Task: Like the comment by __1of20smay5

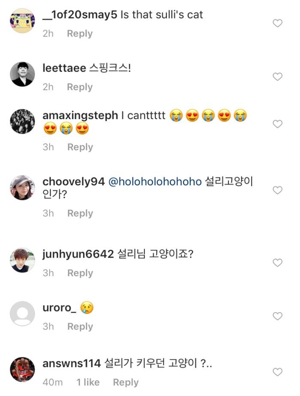Action: coord(278,24)
